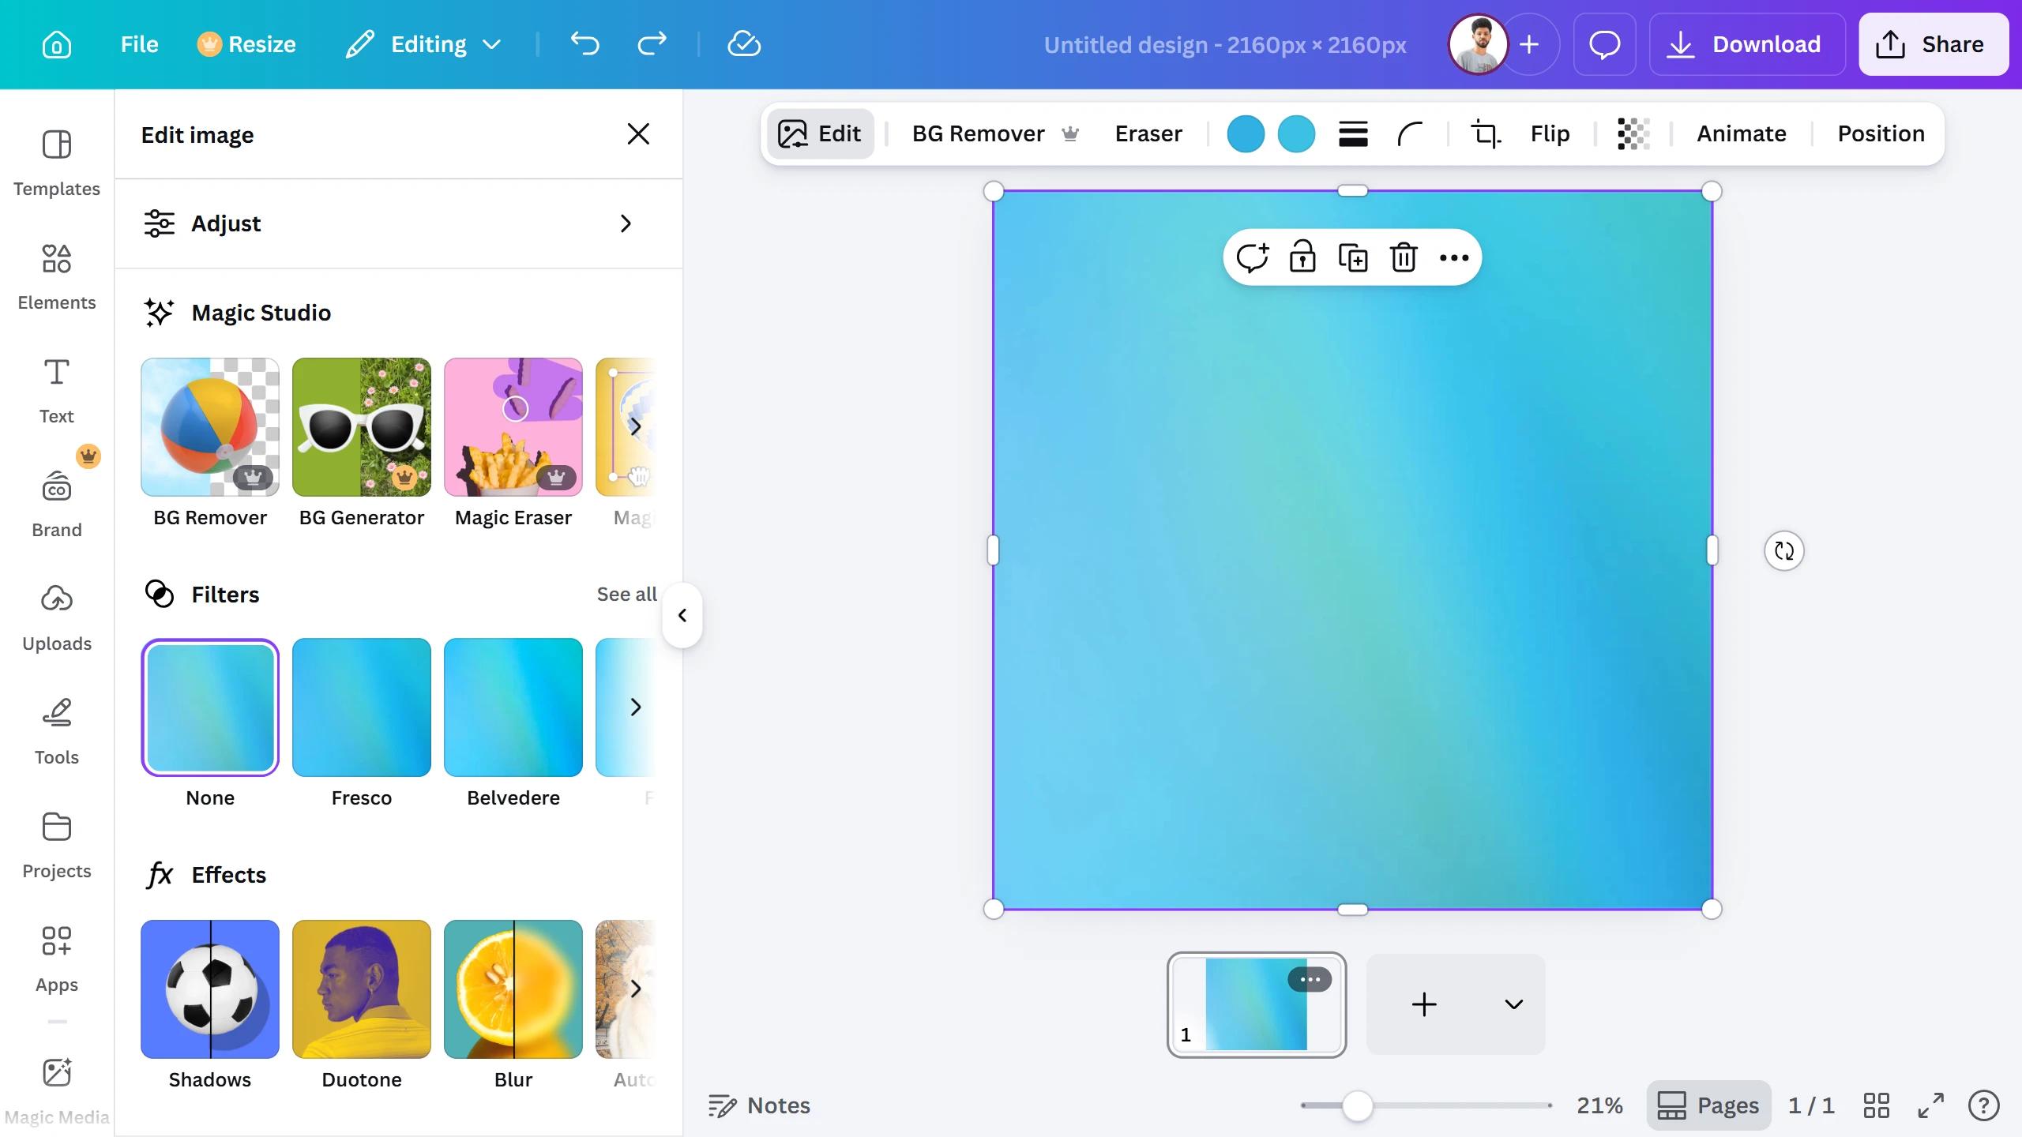2022x1137 pixels.
Task: Open the Animate tab in the toolbar
Action: 1741,133
